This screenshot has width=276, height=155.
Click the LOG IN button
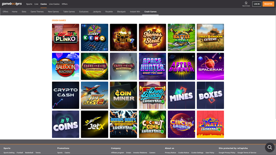point(257,4)
